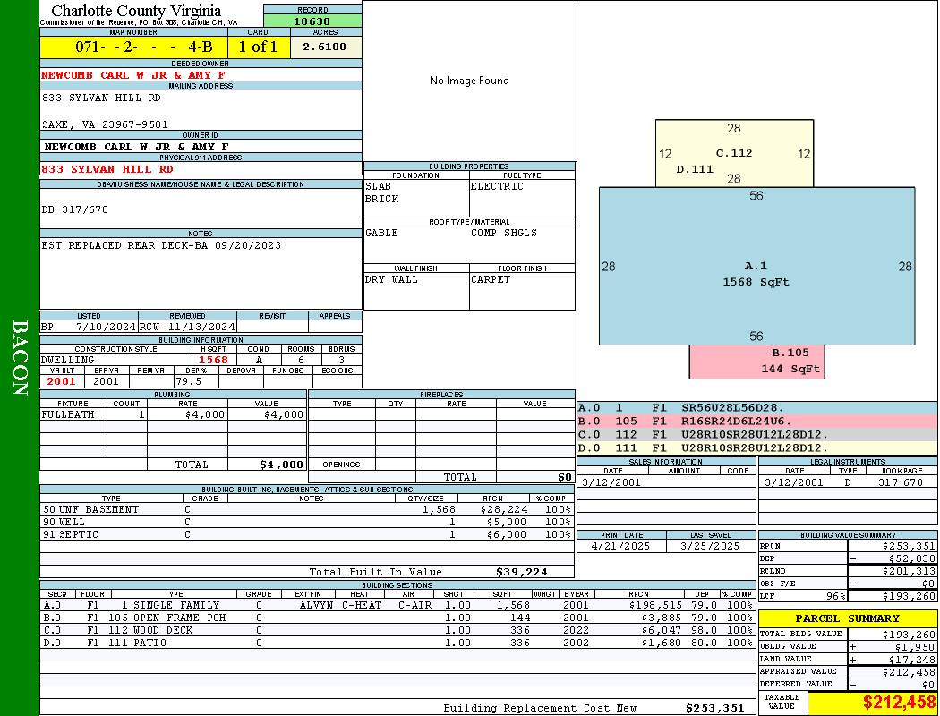Select the red deeded owner name

click(x=133, y=75)
